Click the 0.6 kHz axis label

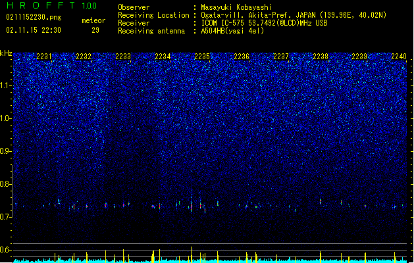pyautogui.click(x=6, y=250)
